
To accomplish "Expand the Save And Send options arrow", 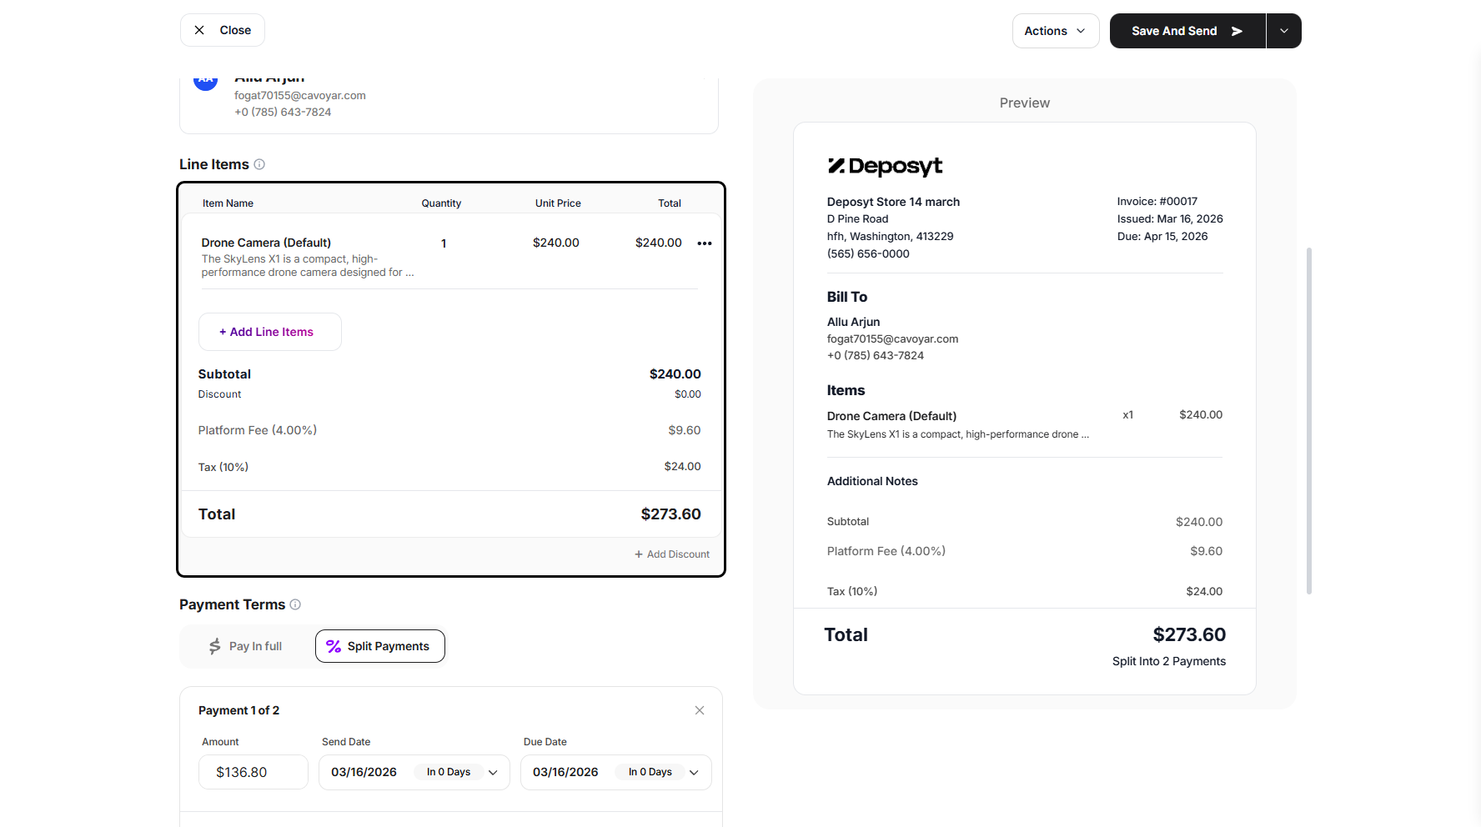I will pyautogui.click(x=1284, y=31).
